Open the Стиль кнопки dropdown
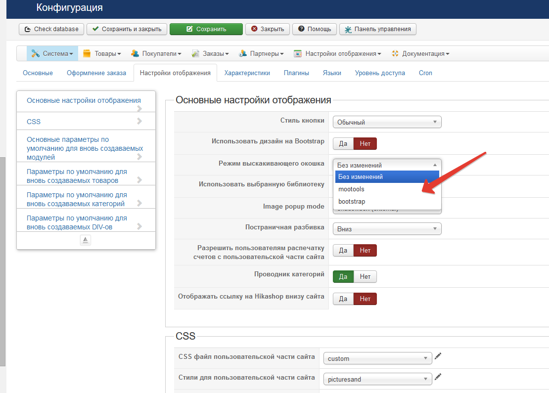Screen dimensions: 549x393 [x=387, y=122]
